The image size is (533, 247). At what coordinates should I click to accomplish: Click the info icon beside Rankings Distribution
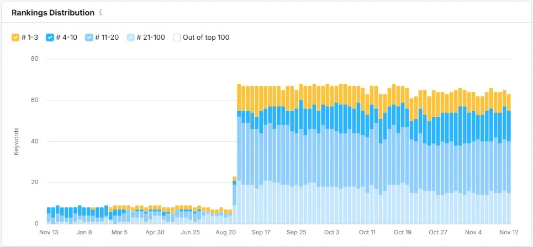[101, 12]
